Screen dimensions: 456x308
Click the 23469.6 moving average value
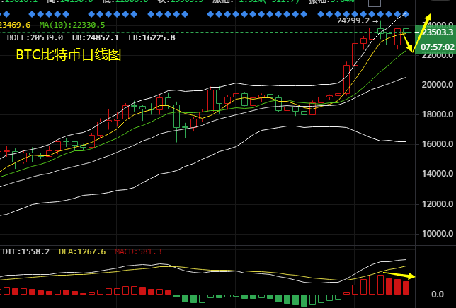pyautogui.click(x=15, y=25)
